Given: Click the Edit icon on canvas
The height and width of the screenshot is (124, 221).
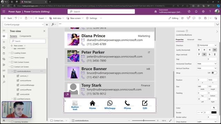Looking at the screenshot, I should (x=145, y=103).
